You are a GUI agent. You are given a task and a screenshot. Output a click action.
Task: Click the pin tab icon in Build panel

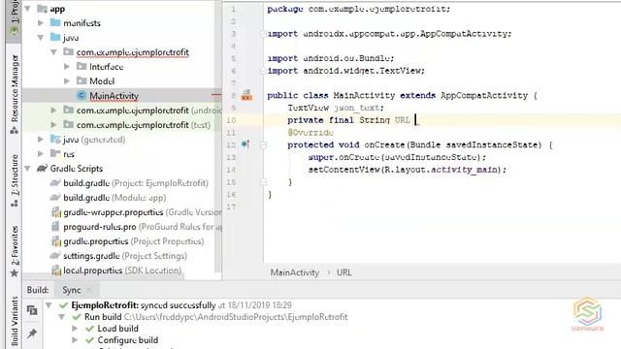point(32,333)
